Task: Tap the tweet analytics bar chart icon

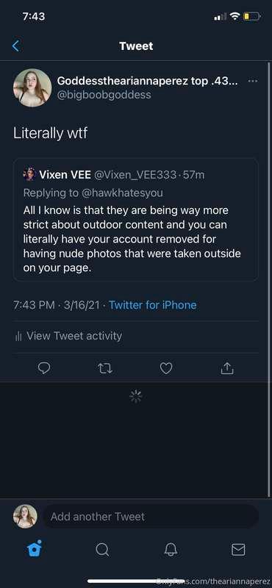Action: pyautogui.click(x=18, y=337)
